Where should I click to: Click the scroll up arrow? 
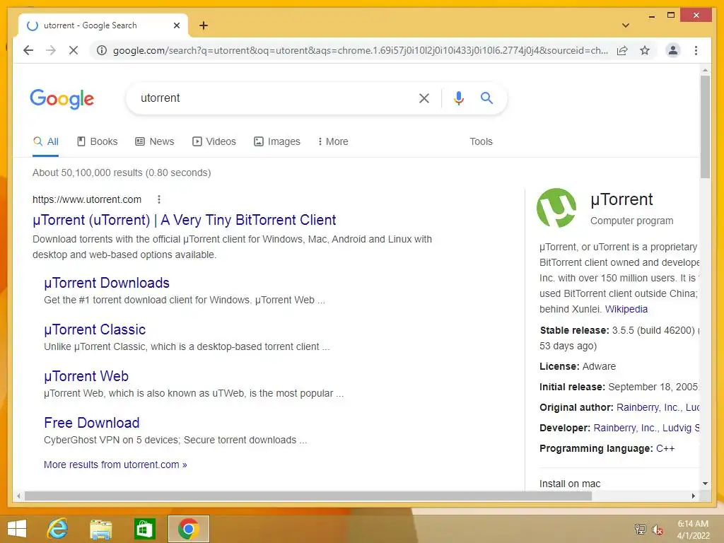705,70
